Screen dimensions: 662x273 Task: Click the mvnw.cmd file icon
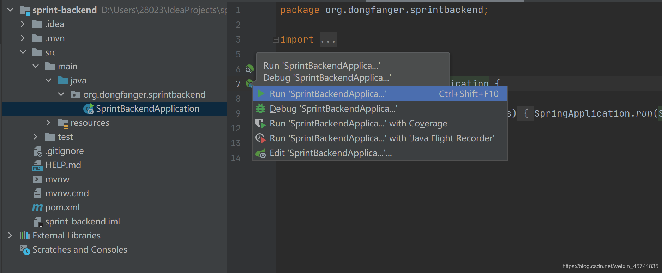point(37,193)
